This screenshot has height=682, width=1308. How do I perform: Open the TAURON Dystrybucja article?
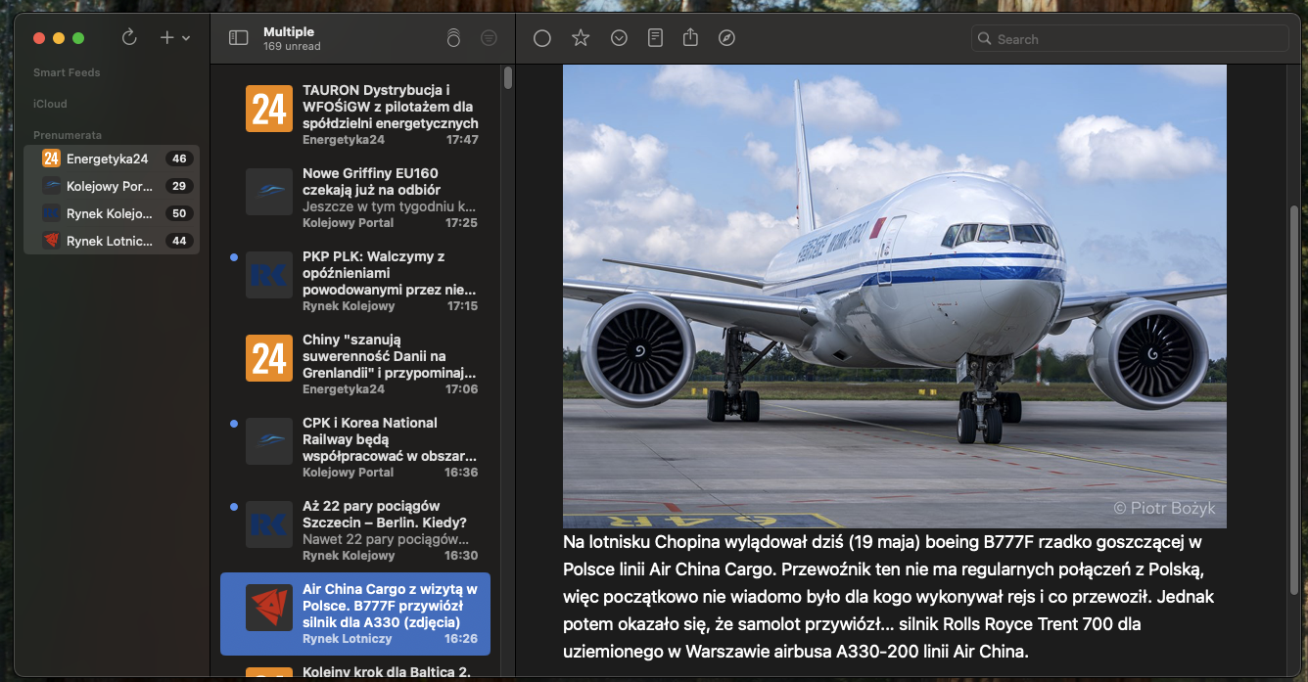390,107
